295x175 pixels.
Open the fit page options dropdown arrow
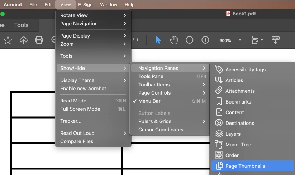pos(262,40)
